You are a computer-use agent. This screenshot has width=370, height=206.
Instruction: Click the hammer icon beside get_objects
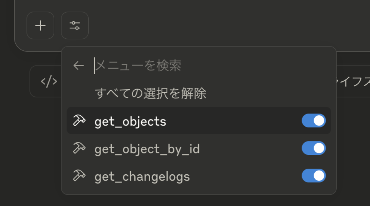[79, 121]
